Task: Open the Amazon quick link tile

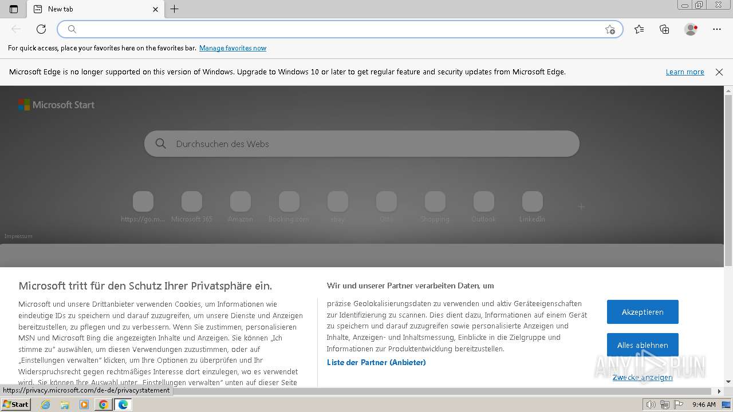Action: pos(241,207)
